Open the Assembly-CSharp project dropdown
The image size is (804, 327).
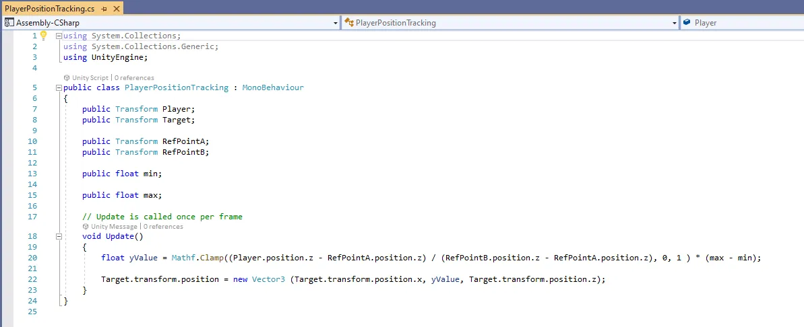(x=171, y=22)
